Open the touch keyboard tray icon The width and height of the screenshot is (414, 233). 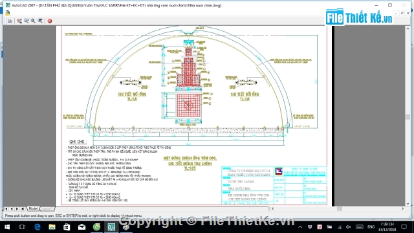[x=360, y=227]
